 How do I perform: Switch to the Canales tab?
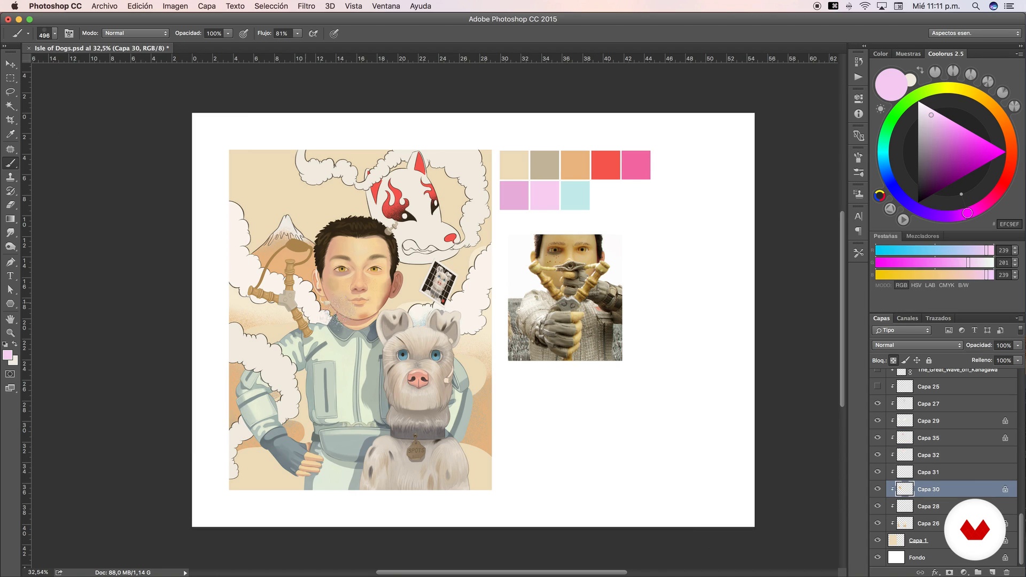coord(907,318)
